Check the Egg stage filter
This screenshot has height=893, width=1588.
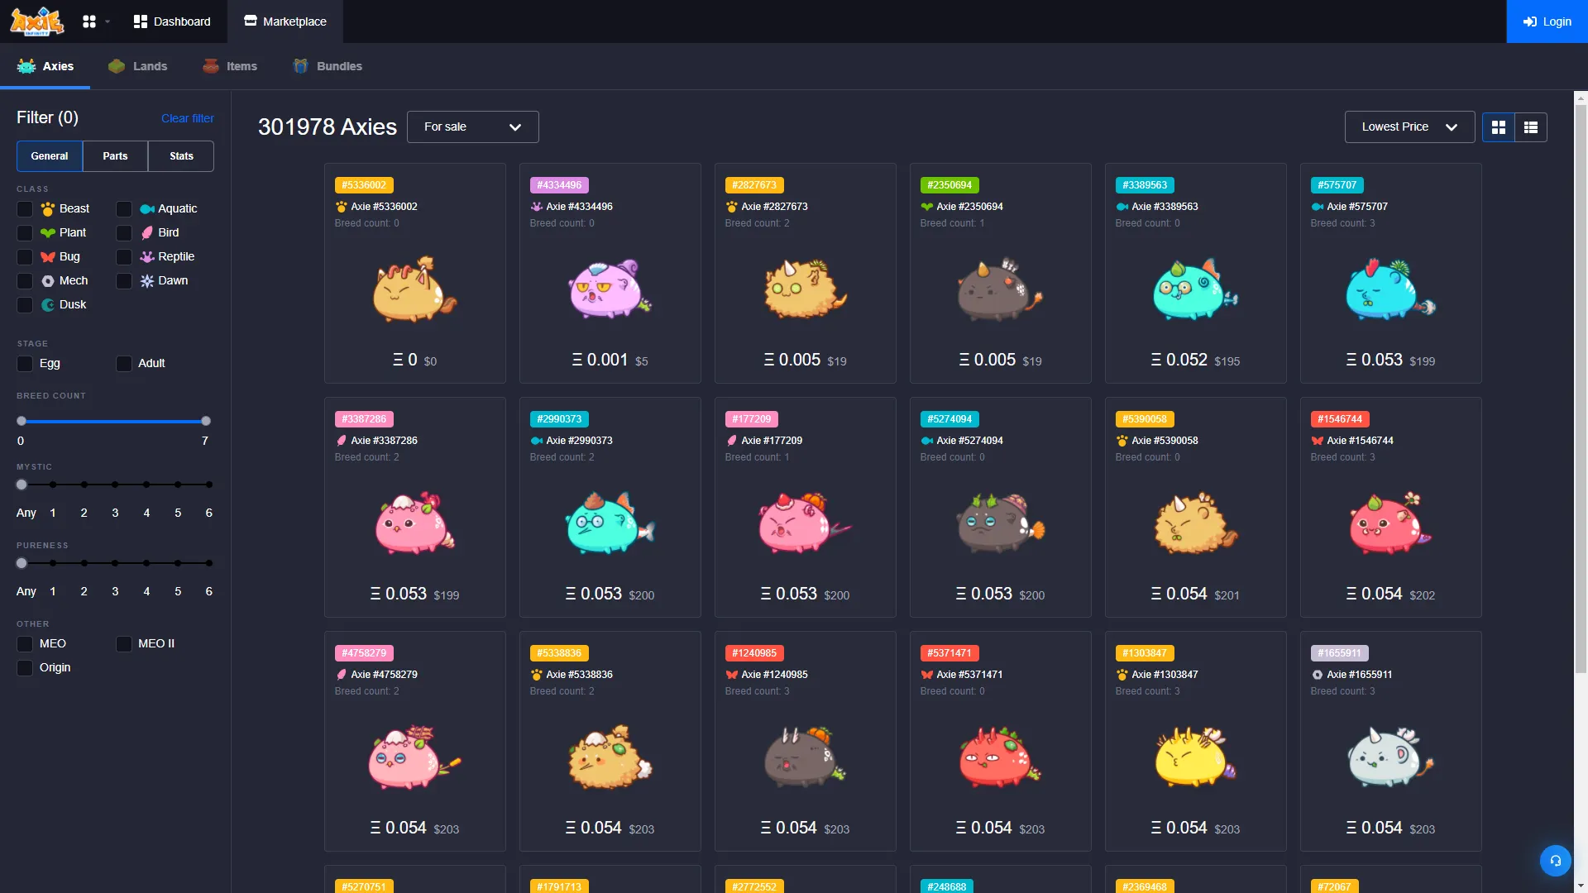coord(24,364)
